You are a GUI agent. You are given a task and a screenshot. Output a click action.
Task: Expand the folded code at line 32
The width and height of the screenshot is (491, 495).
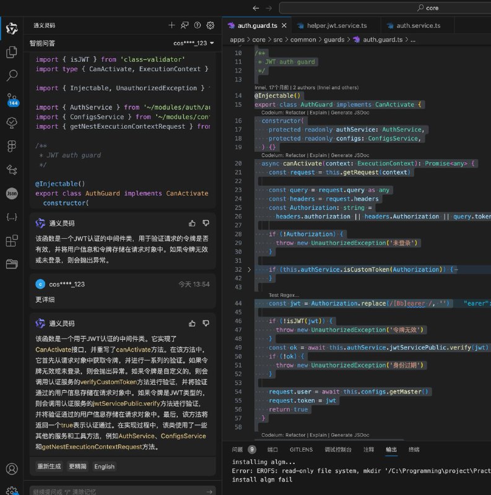coord(250,270)
